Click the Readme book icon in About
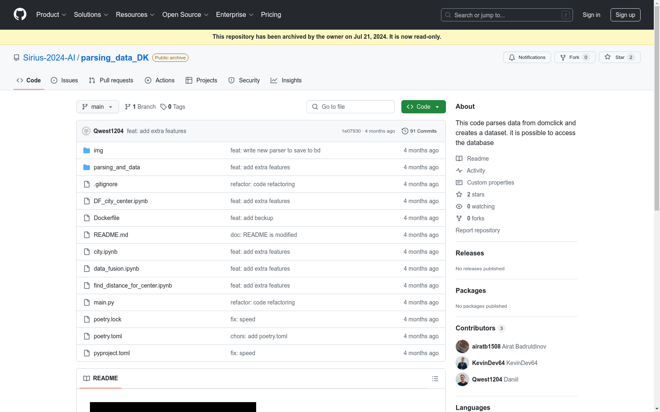Screen dimensions: 660x412 pos(459,159)
